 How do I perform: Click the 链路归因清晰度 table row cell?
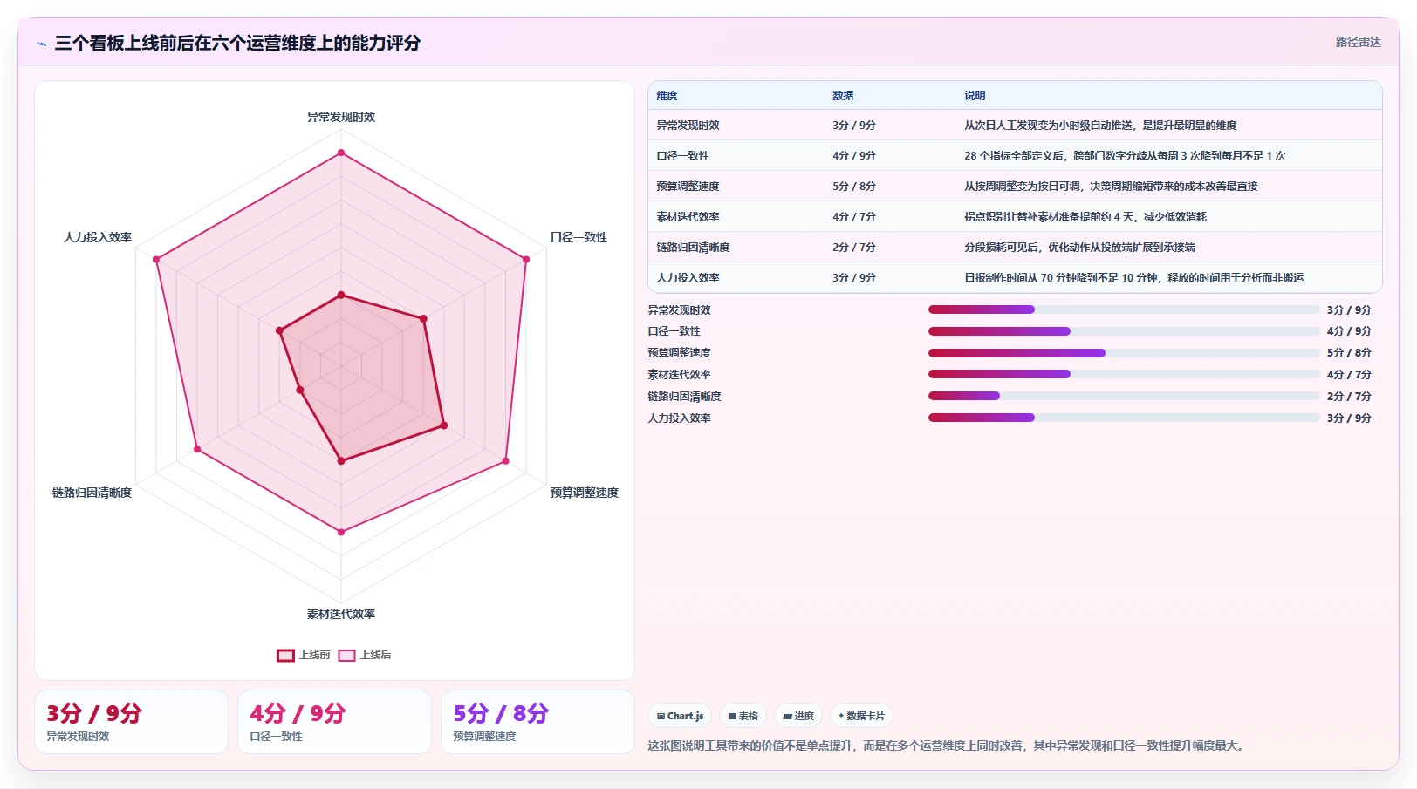point(693,248)
